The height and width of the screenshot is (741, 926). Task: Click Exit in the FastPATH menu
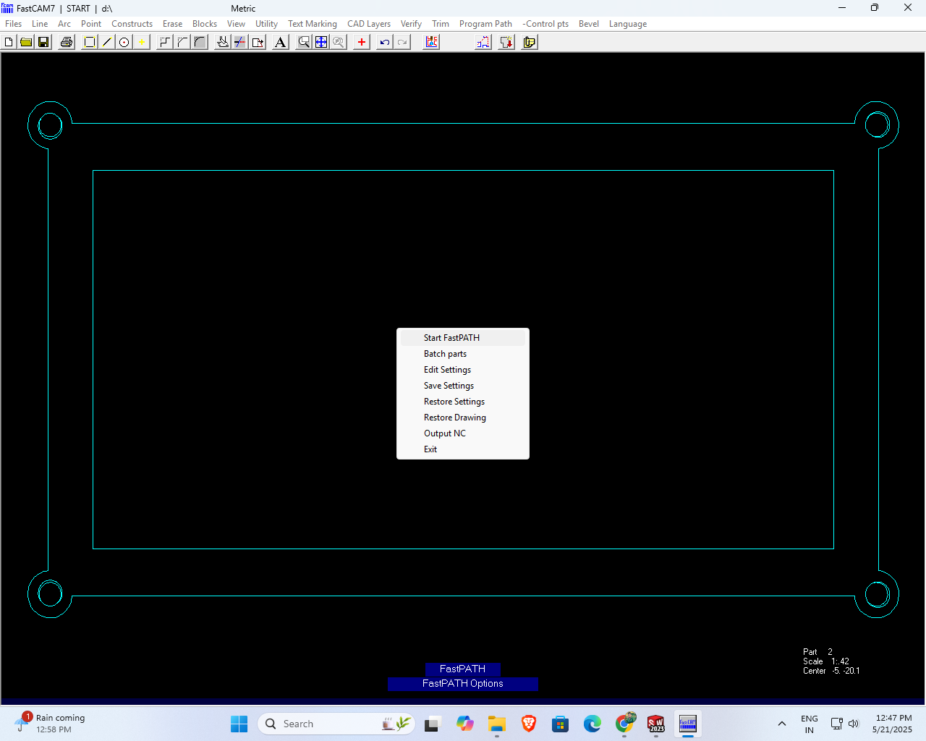tap(463, 449)
